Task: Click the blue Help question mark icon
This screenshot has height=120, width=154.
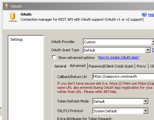Action: click(144, 14)
